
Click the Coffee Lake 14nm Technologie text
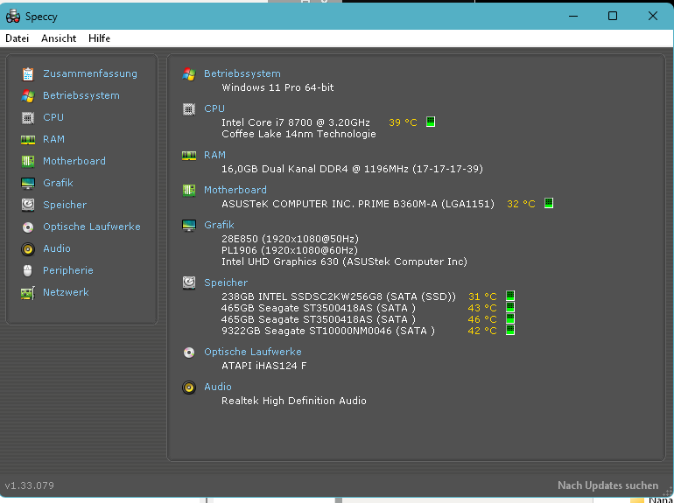298,134
